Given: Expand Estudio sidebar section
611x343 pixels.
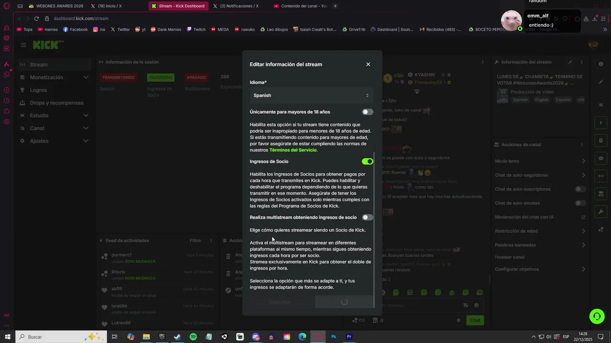Looking at the screenshot, I should (54, 115).
